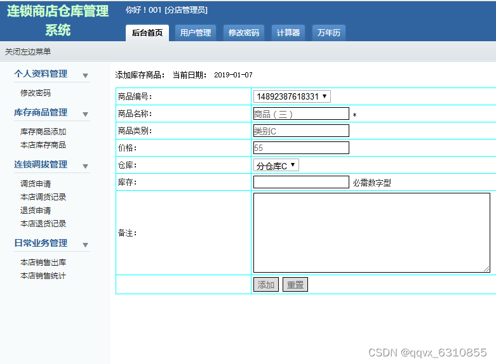
Task: Open the 仓库 dropdown showing 分仓库C
Action: (276, 166)
